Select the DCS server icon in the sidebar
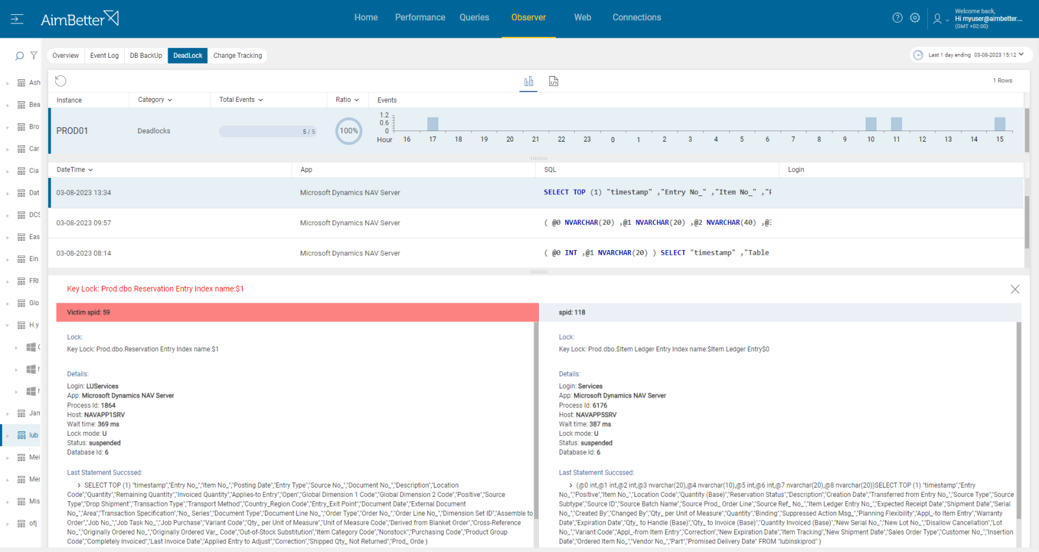Image resolution: width=1039 pixels, height=552 pixels. click(21, 216)
